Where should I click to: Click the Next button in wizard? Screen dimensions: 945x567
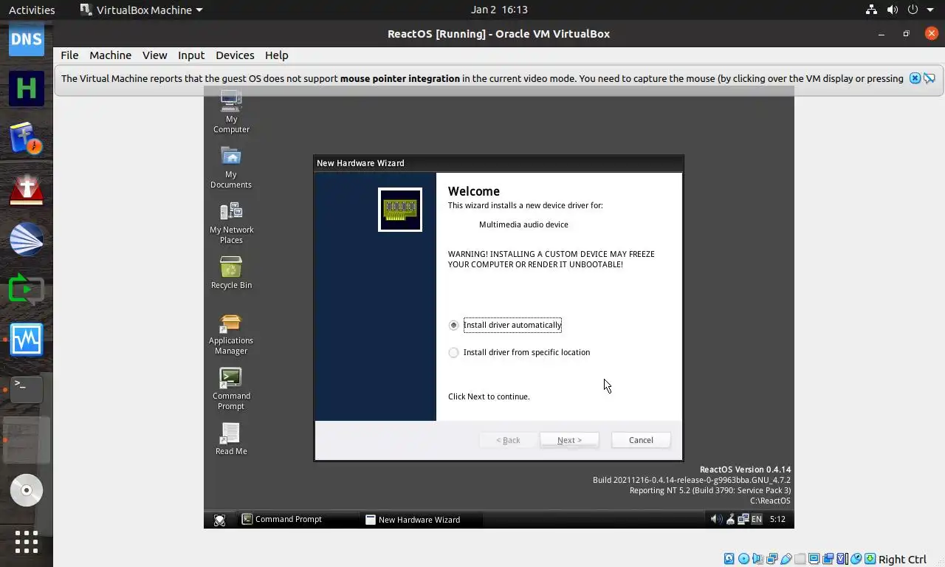point(569,440)
